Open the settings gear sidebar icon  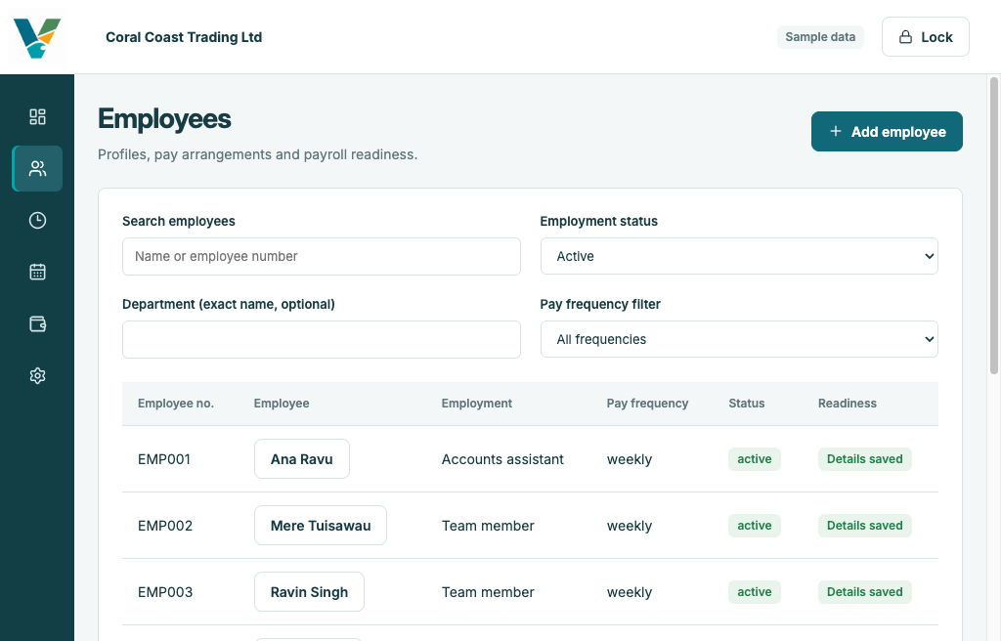[x=38, y=375]
